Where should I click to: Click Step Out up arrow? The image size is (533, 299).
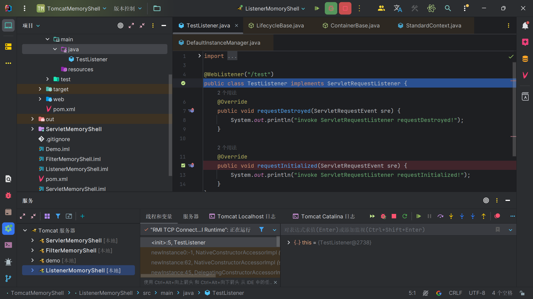point(484,216)
